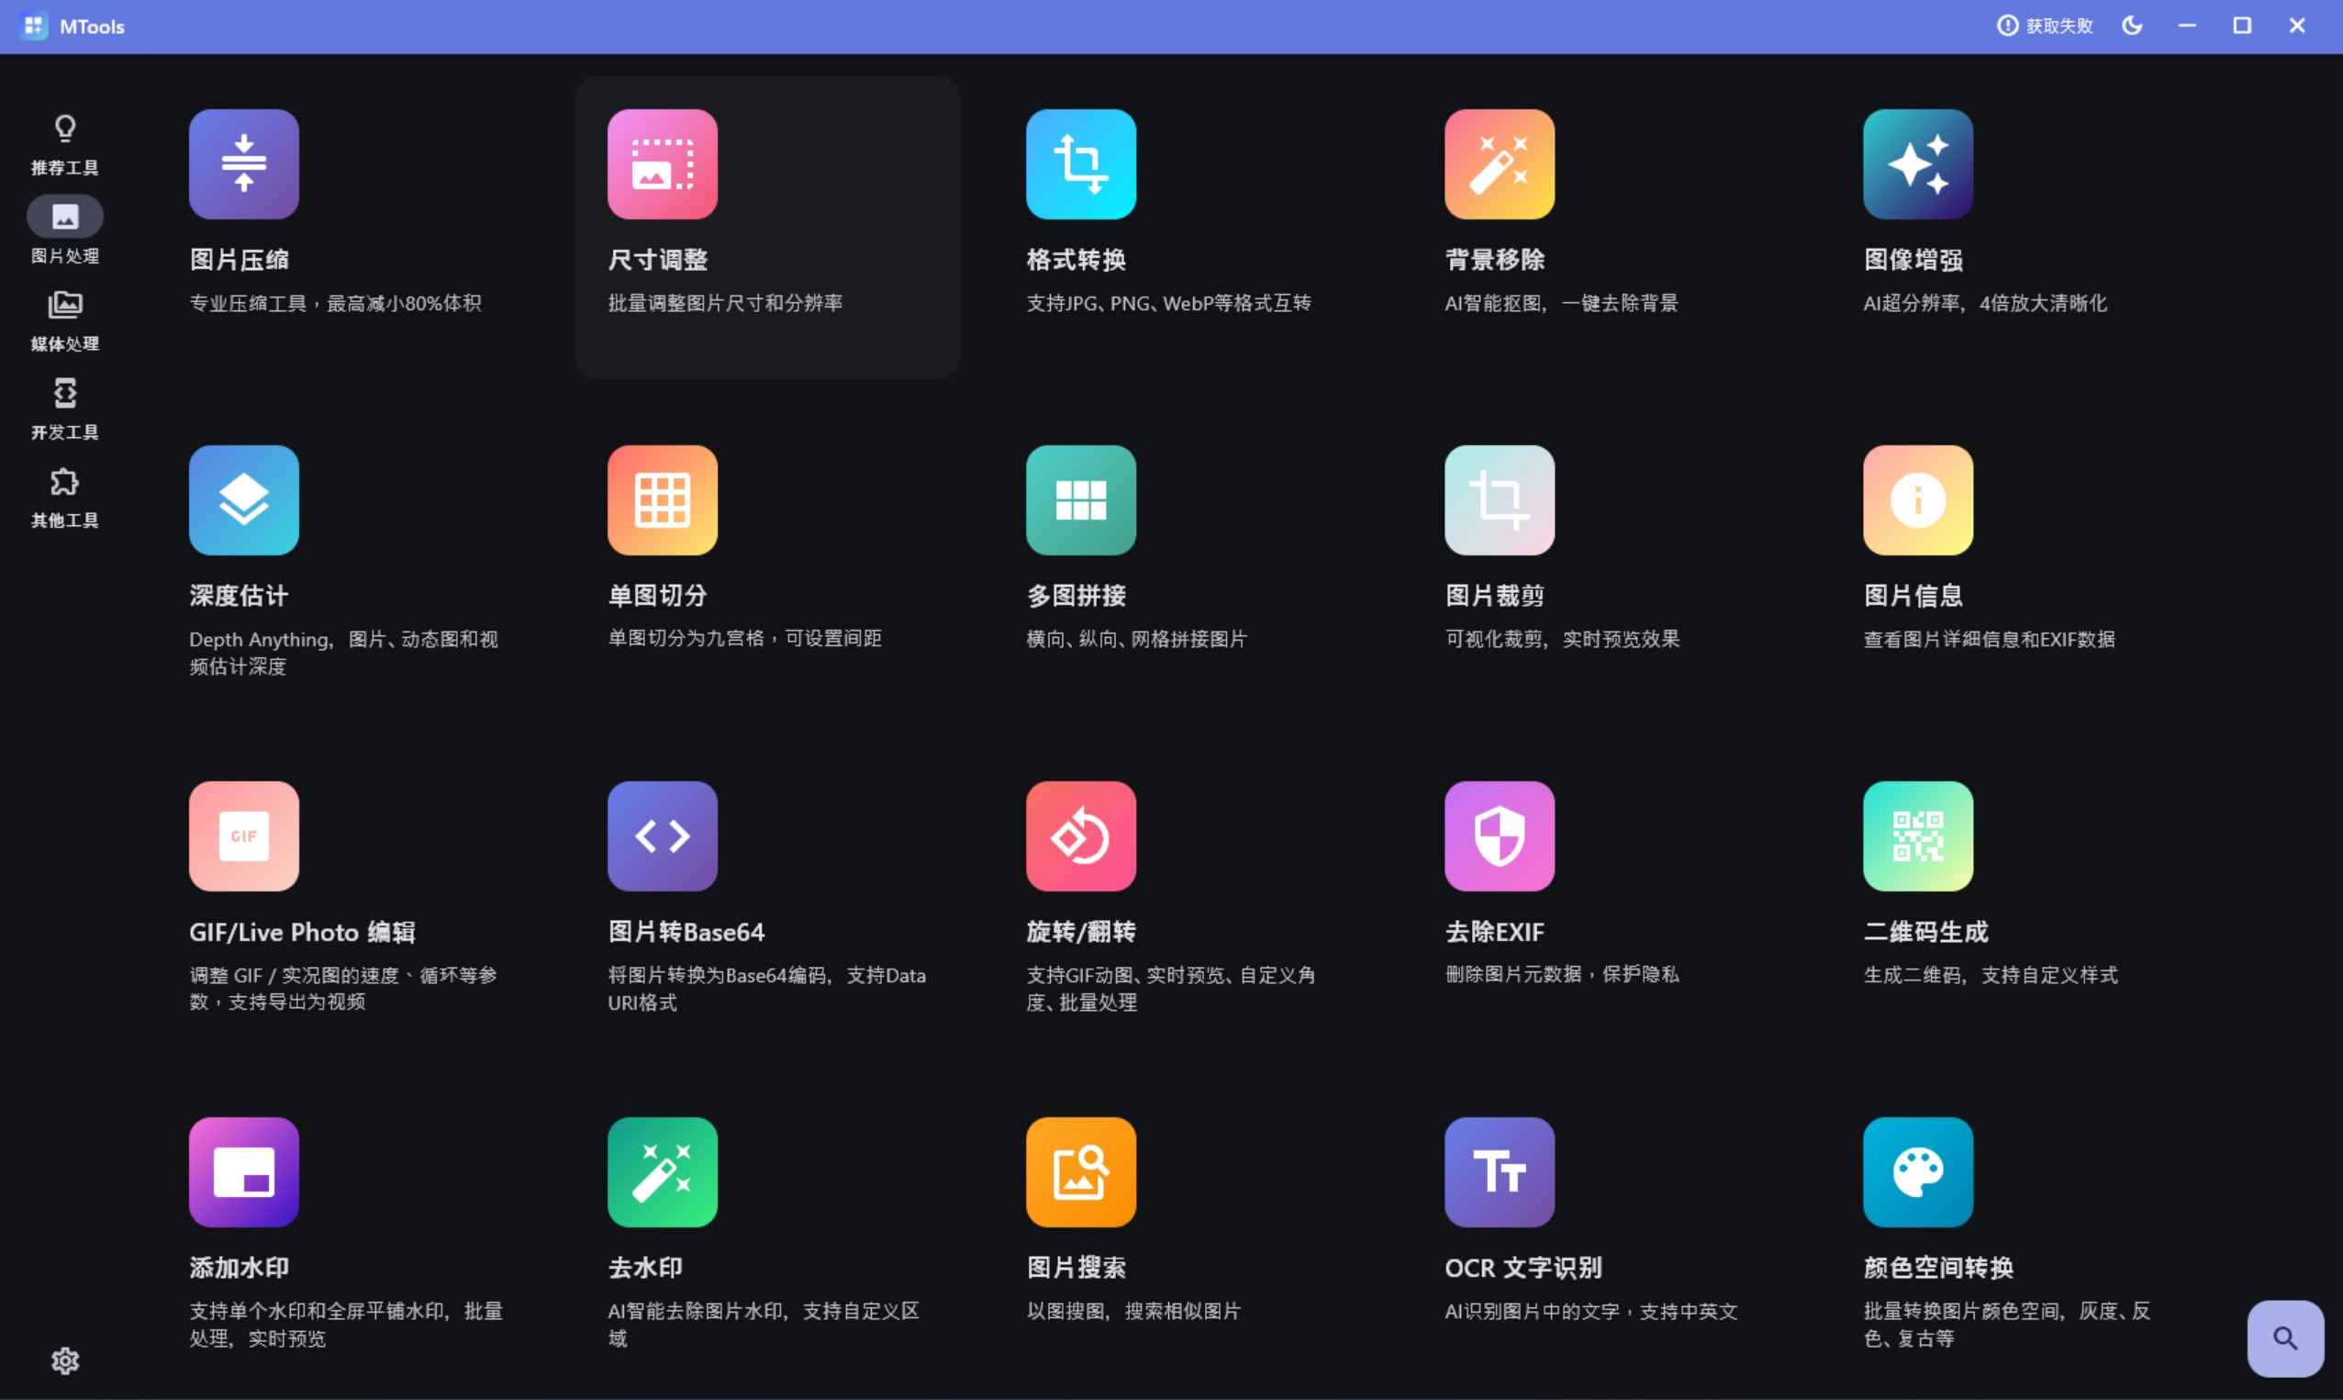This screenshot has width=2343, height=1400.
Task: Open the 图片信息 image info icon
Action: click(x=1918, y=500)
